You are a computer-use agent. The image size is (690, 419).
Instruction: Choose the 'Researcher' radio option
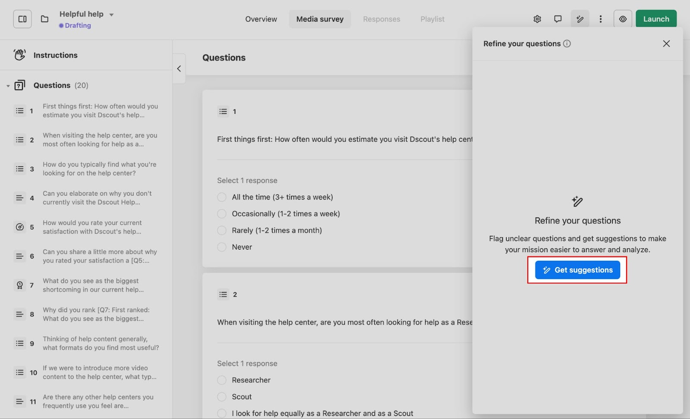pyautogui.click(x=222, y=380)
